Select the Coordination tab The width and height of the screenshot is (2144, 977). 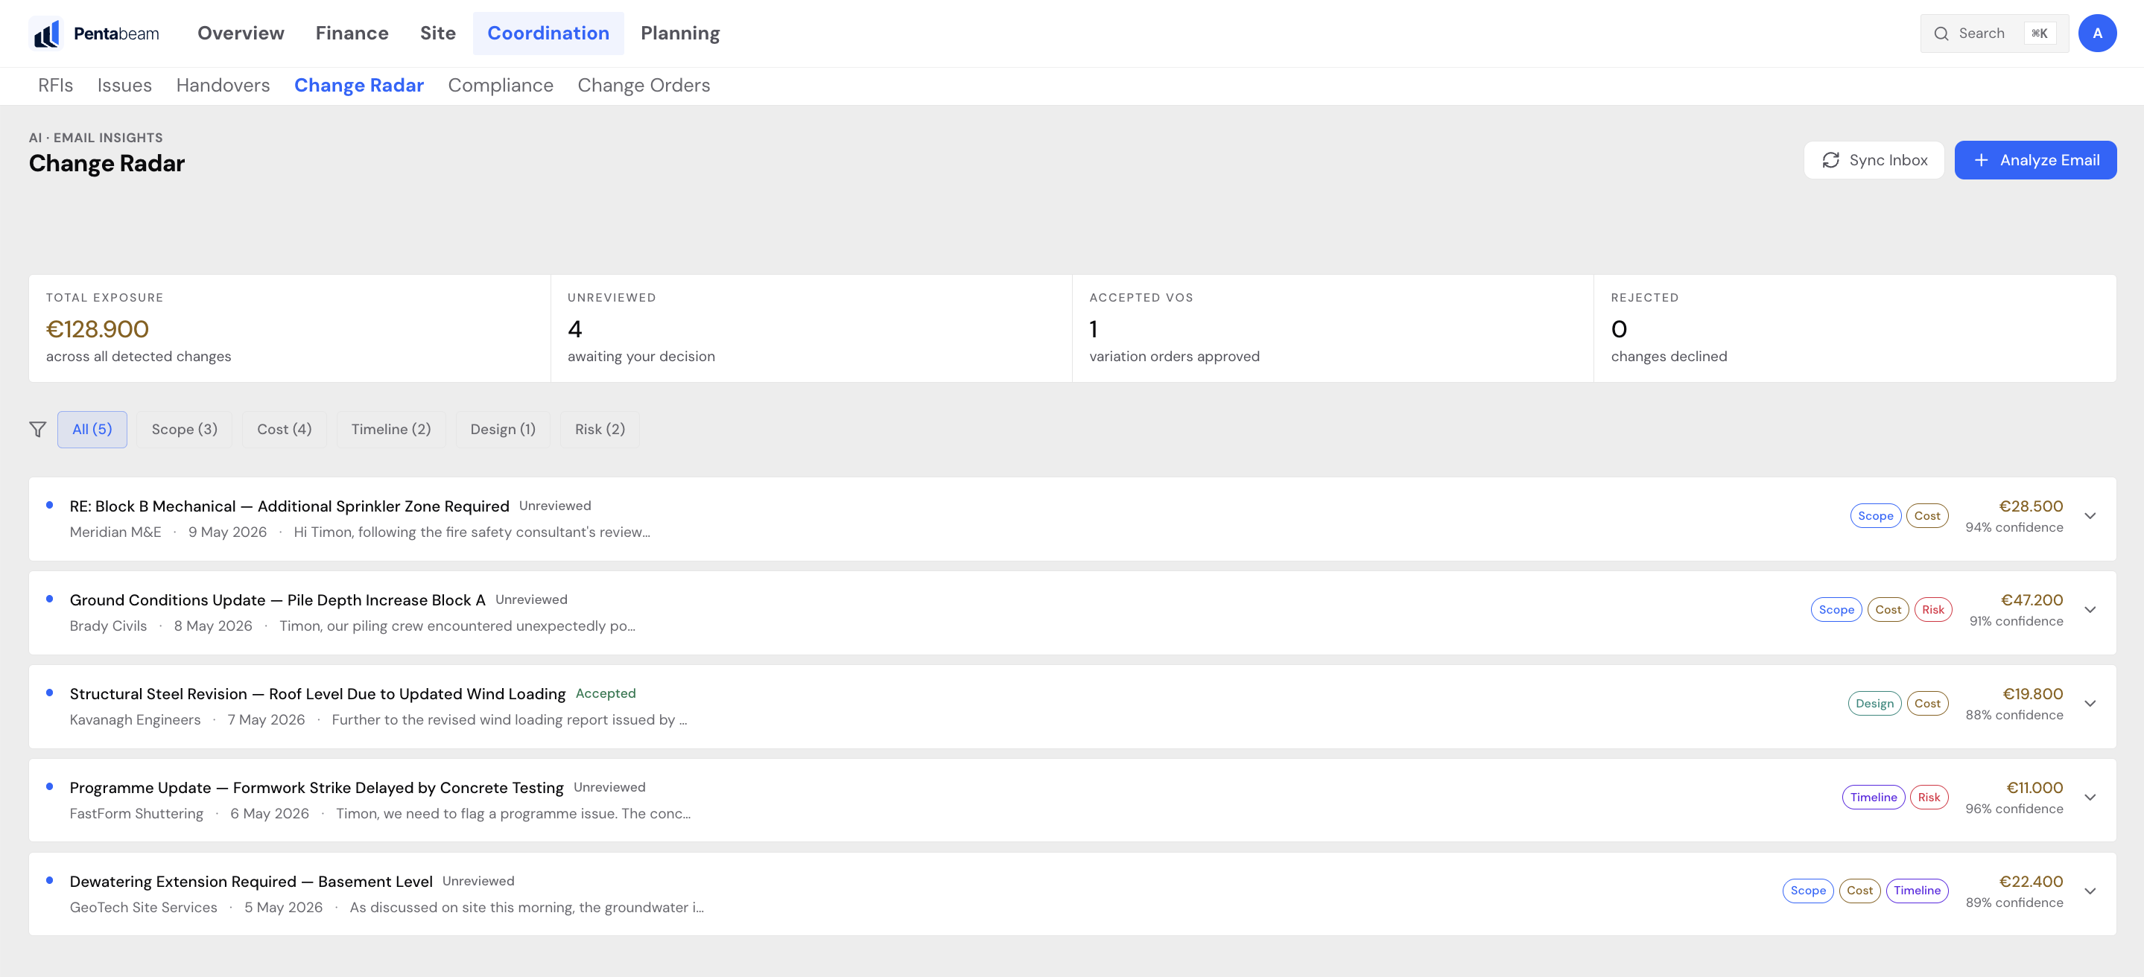[548, 34]
